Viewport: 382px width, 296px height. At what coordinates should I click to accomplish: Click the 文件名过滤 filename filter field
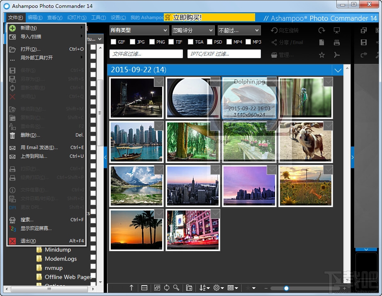146,54
